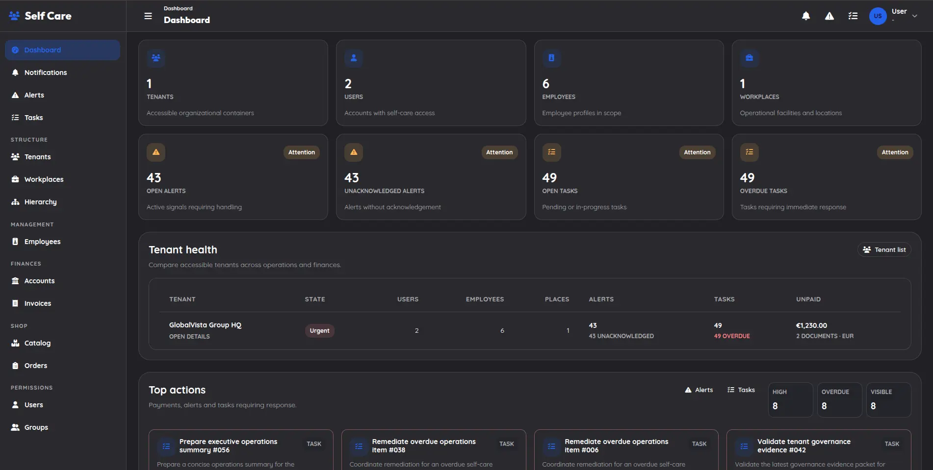Open the tasks checklist icon in header

853,16
